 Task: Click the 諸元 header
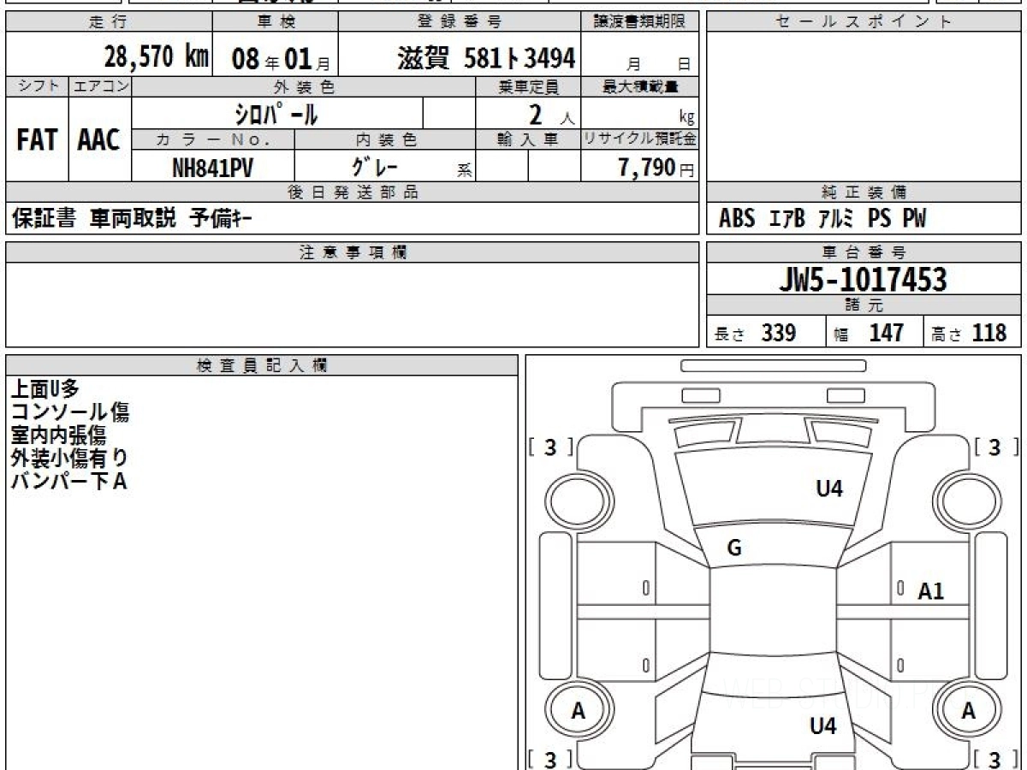pyautogui.click(x=864, y=305)
